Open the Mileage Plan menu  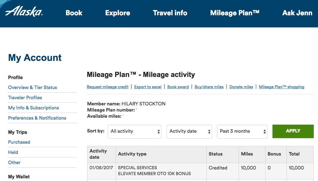[x=235, y=13]
